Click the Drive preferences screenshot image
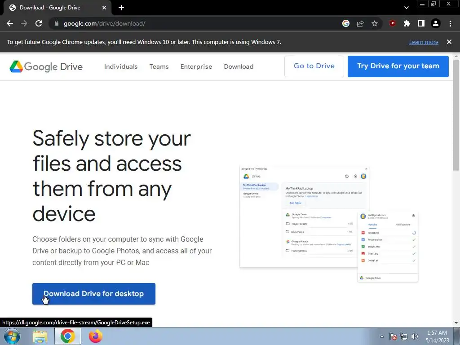 point(329,225)
